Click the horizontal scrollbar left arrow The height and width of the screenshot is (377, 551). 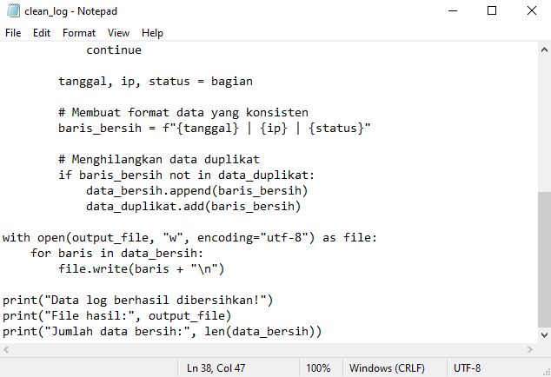(6, 349)
